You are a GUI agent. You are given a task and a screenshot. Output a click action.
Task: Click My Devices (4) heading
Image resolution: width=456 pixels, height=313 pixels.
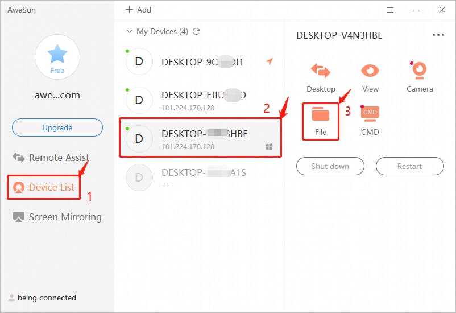[162, 31]
